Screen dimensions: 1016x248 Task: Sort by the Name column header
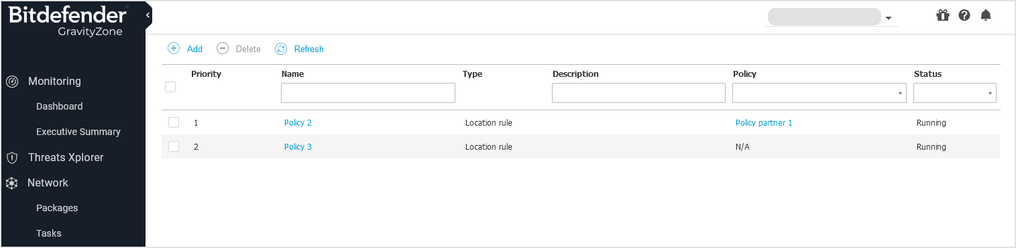pos(292,74)
